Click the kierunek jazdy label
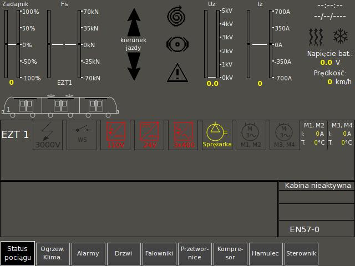 (x=133, y=44)
